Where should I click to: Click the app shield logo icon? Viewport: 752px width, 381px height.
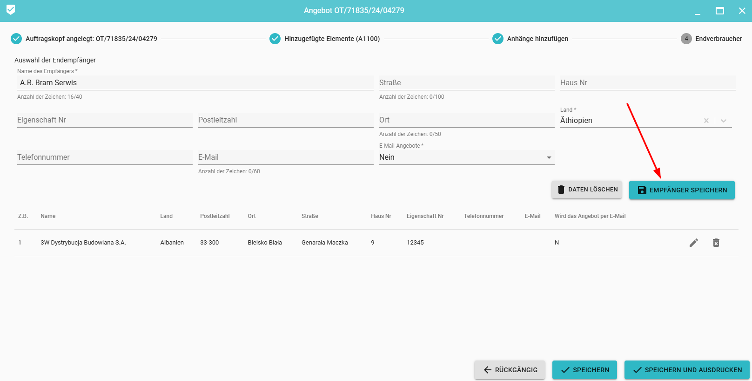click(11, 10)
